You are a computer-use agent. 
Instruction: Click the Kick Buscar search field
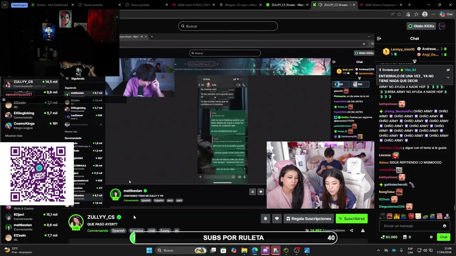tap(228, 26)
